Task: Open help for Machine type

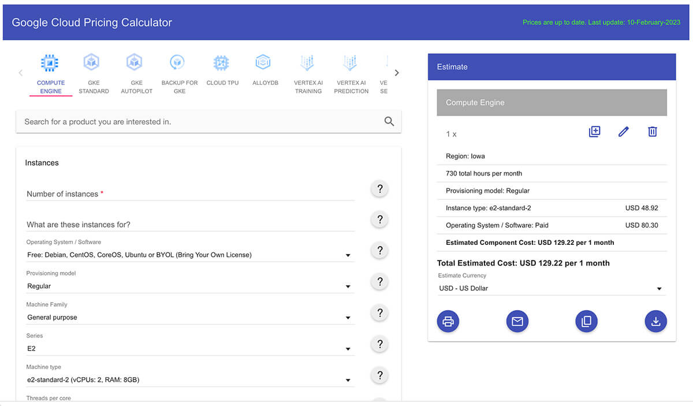Action: 380,375
